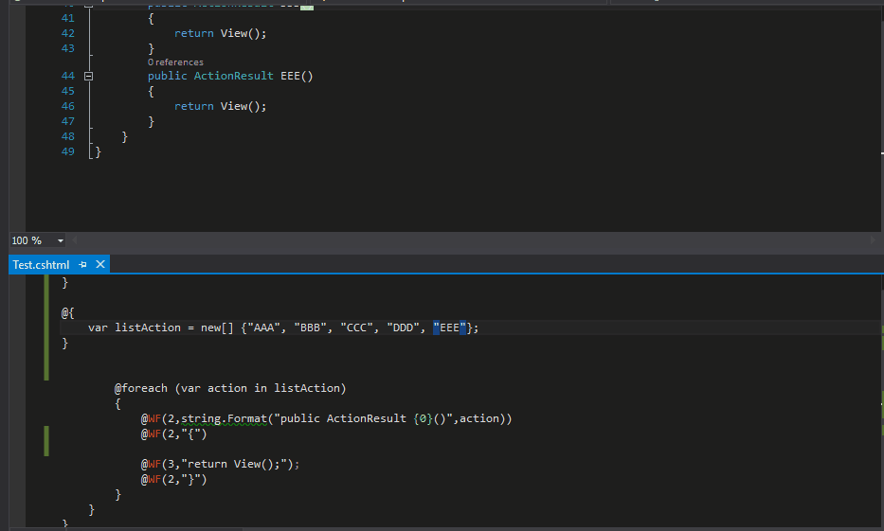
Task: Click the "public ActionResult EEE()" line
Action: [x=230, y=76]
